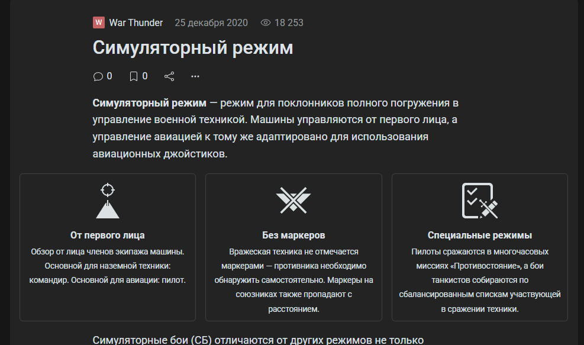The height and width of the screenshot is (345, 584).
Task: Select the От первого лица card heading
Action: (x=108, y=235)
